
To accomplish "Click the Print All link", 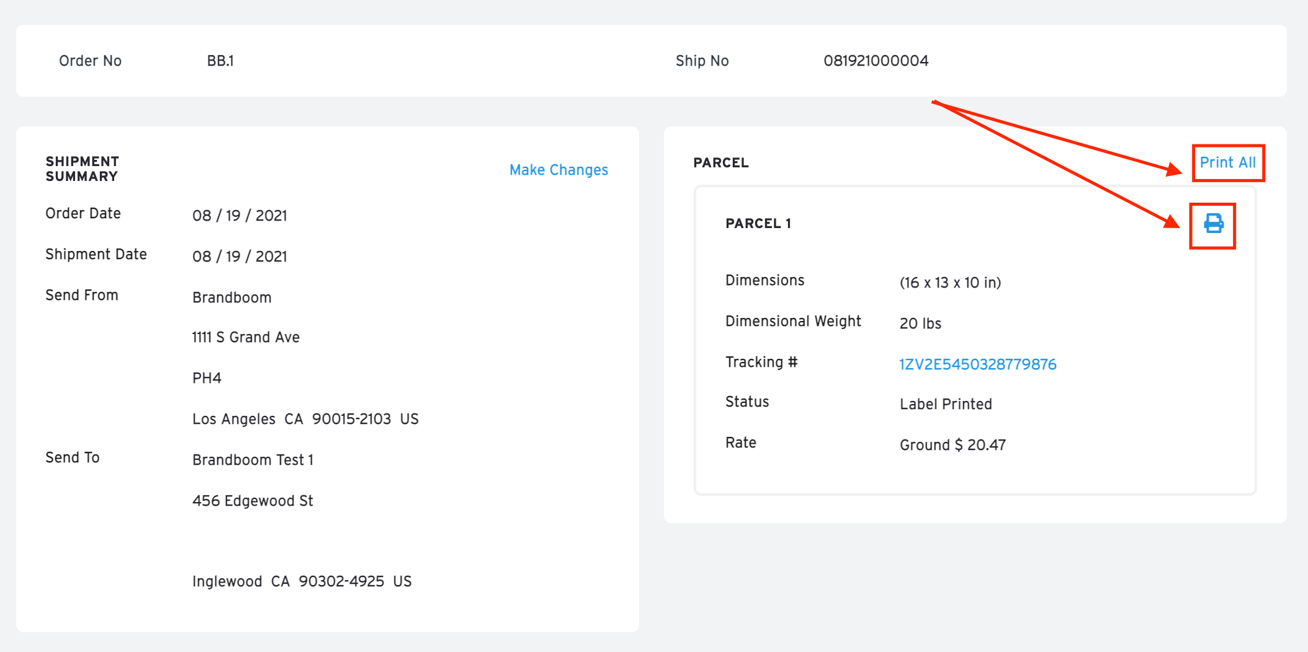I will [1227, 162].
